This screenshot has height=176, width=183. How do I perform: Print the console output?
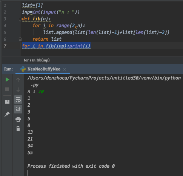(18, 119)
